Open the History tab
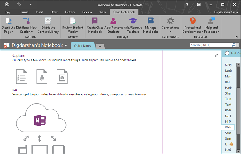This screenshot has width=241, height=154. pos(70,12)
